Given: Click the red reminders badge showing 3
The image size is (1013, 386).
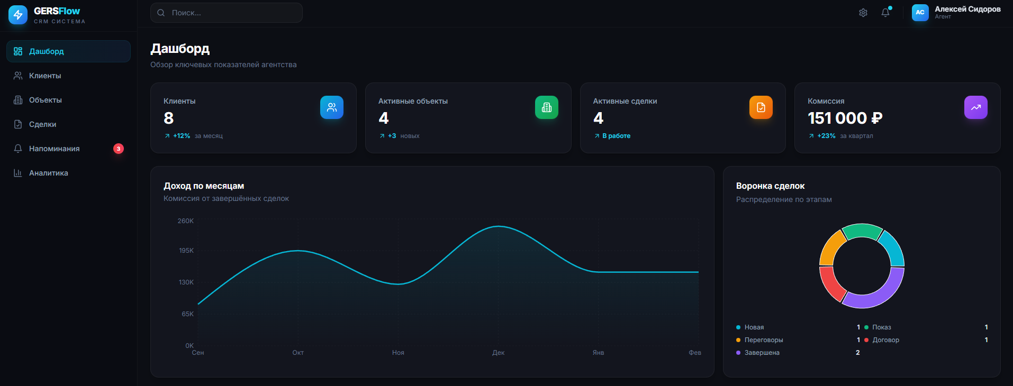Looking at the screenshot, I should click(119, 149).
